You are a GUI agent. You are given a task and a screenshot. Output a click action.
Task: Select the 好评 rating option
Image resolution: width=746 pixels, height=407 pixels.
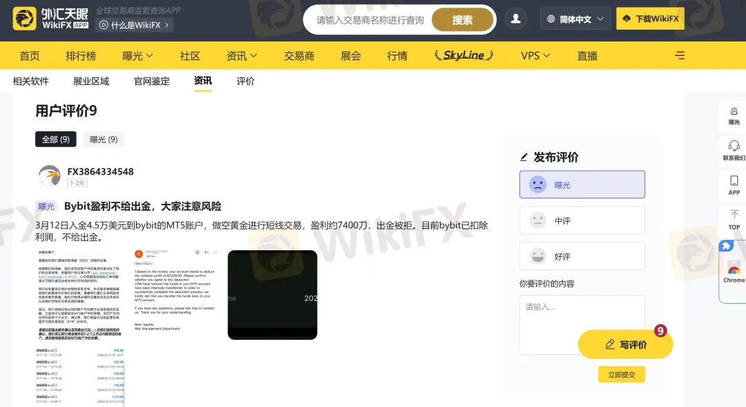[582, 256]
